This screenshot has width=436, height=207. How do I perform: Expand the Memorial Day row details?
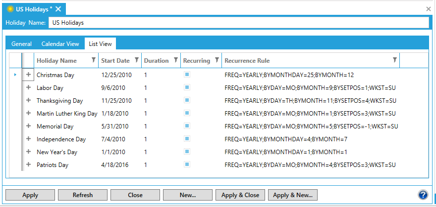[28, 126]
